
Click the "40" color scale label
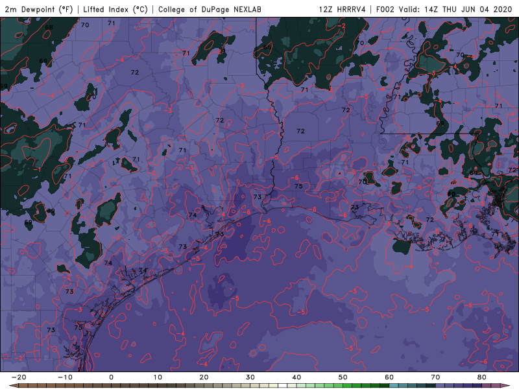click(296, 377)
